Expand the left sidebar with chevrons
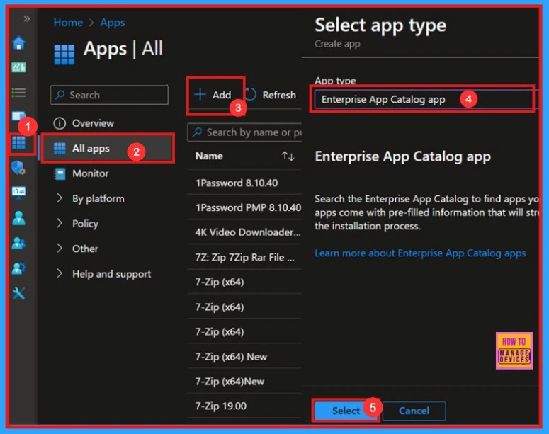 click(27, 18)
